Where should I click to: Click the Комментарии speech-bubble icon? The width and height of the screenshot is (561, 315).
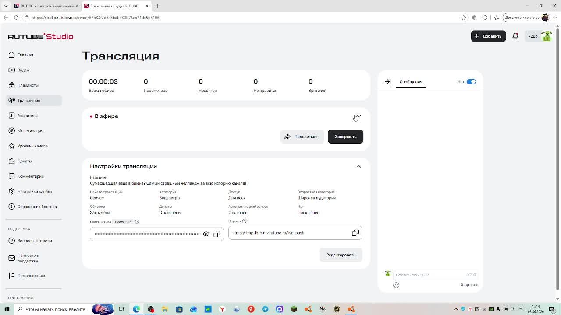tap(12, 176)
